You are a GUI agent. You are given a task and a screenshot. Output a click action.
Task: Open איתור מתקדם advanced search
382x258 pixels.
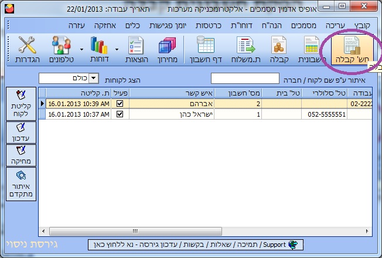coord(21,184)
